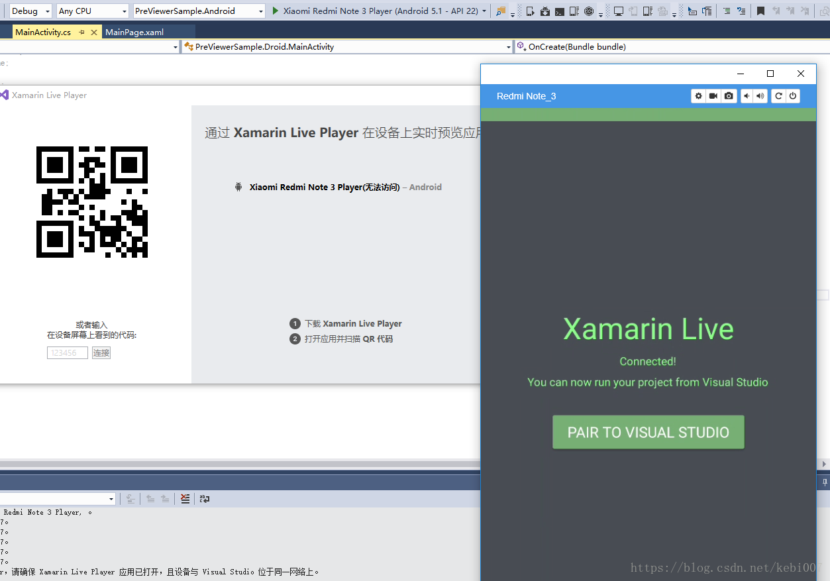Minimize the Redmi Note_3 emulator window

(741, 74)
